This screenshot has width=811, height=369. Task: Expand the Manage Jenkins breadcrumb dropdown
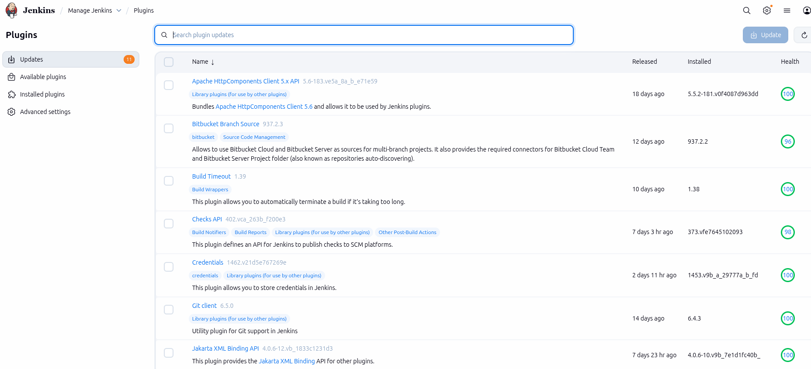tap(119, 10)
